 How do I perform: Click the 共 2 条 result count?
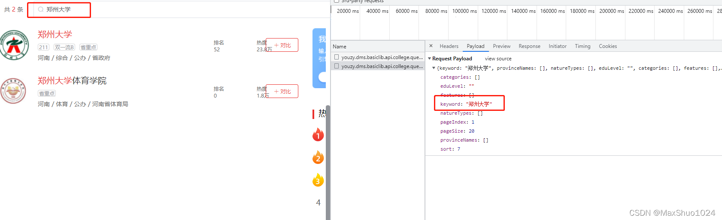click(14, 9)
